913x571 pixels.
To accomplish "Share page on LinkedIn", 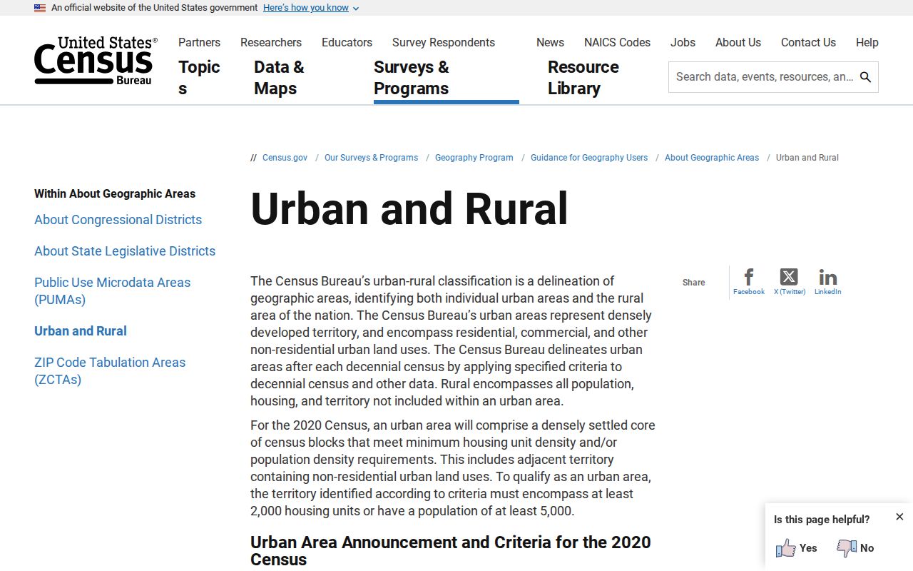I will [827, 281].
